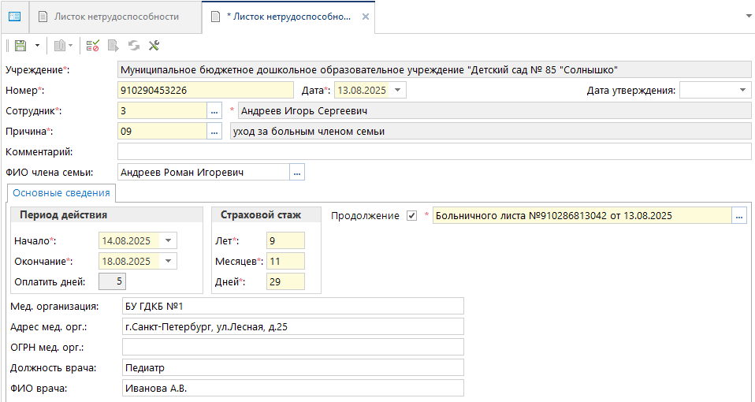Open the dropdown arrow beside Save
The width and height of the screenshot is (755, 402).
36,47
